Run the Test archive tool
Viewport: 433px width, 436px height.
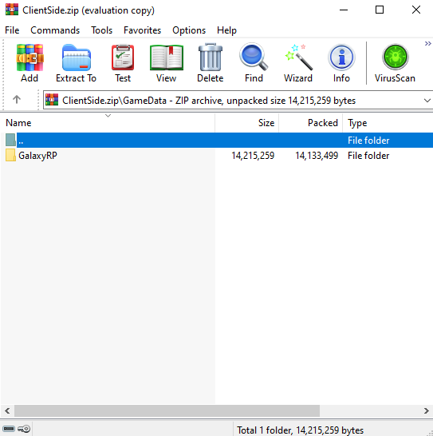pos(123,63)
